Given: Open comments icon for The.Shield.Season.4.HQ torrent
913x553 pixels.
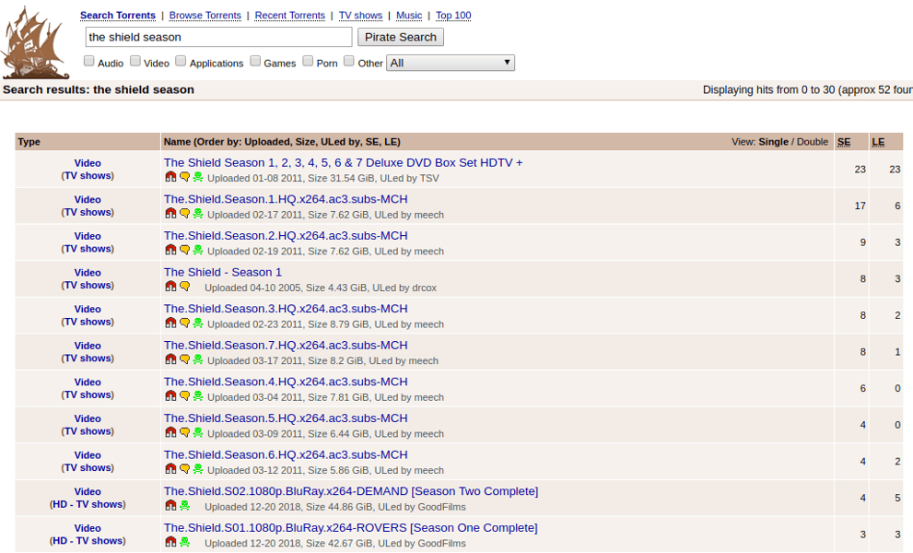Looking at the screenshot, I should coord(184,395).
